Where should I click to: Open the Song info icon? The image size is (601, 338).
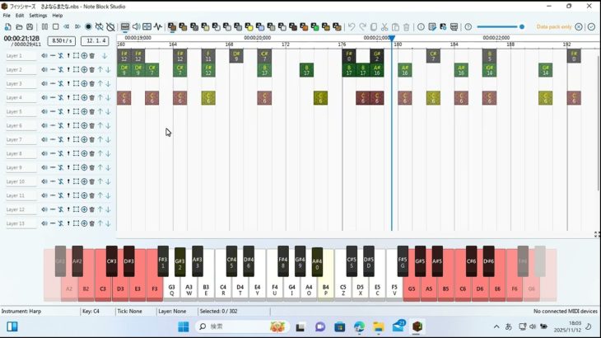[421, 26]
